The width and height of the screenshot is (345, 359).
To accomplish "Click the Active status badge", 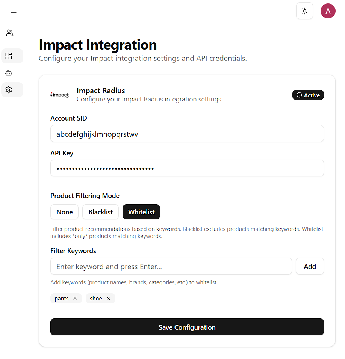I will [x=308, y=95].
